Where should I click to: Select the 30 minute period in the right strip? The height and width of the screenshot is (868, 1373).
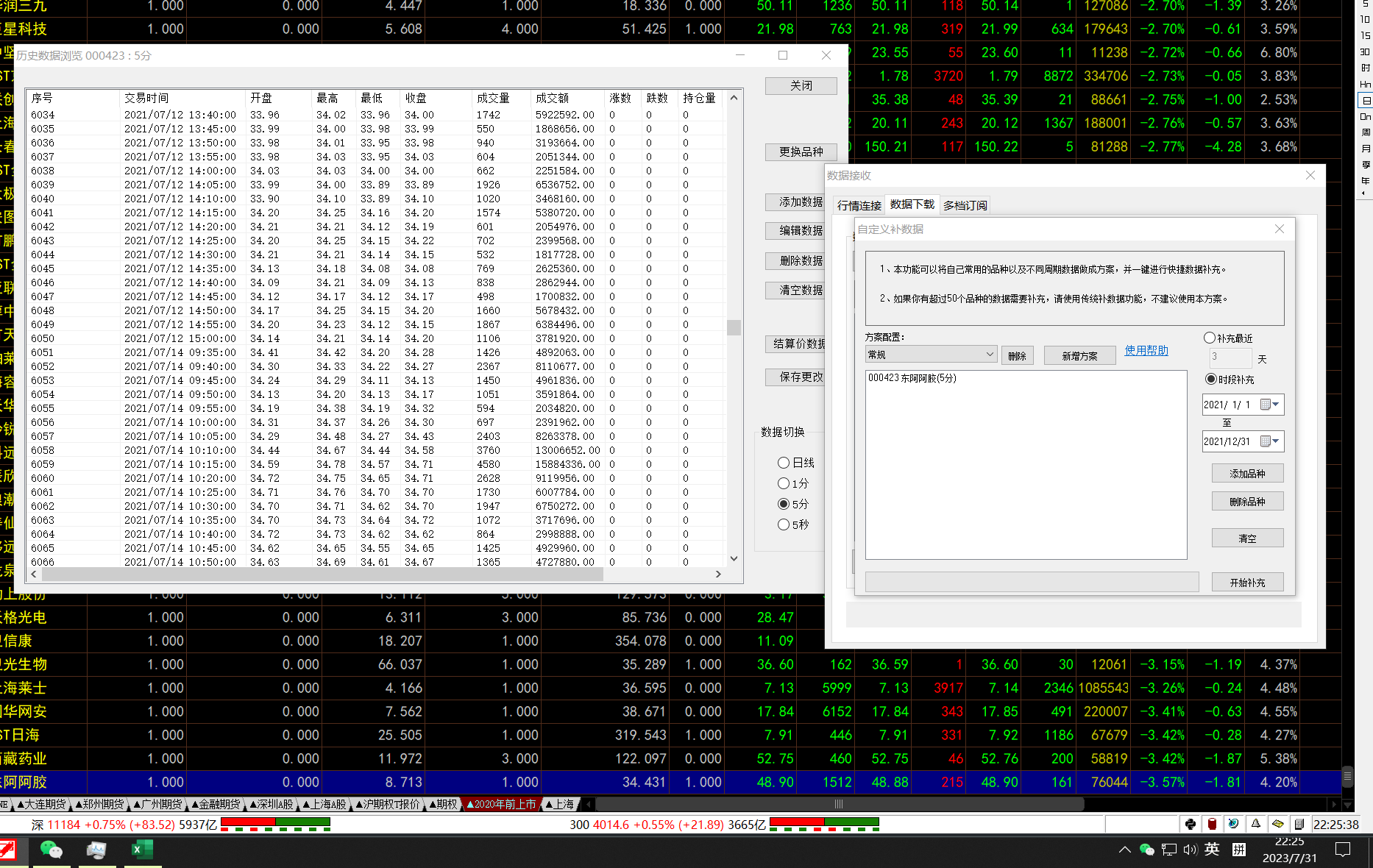click(1366, 51)
